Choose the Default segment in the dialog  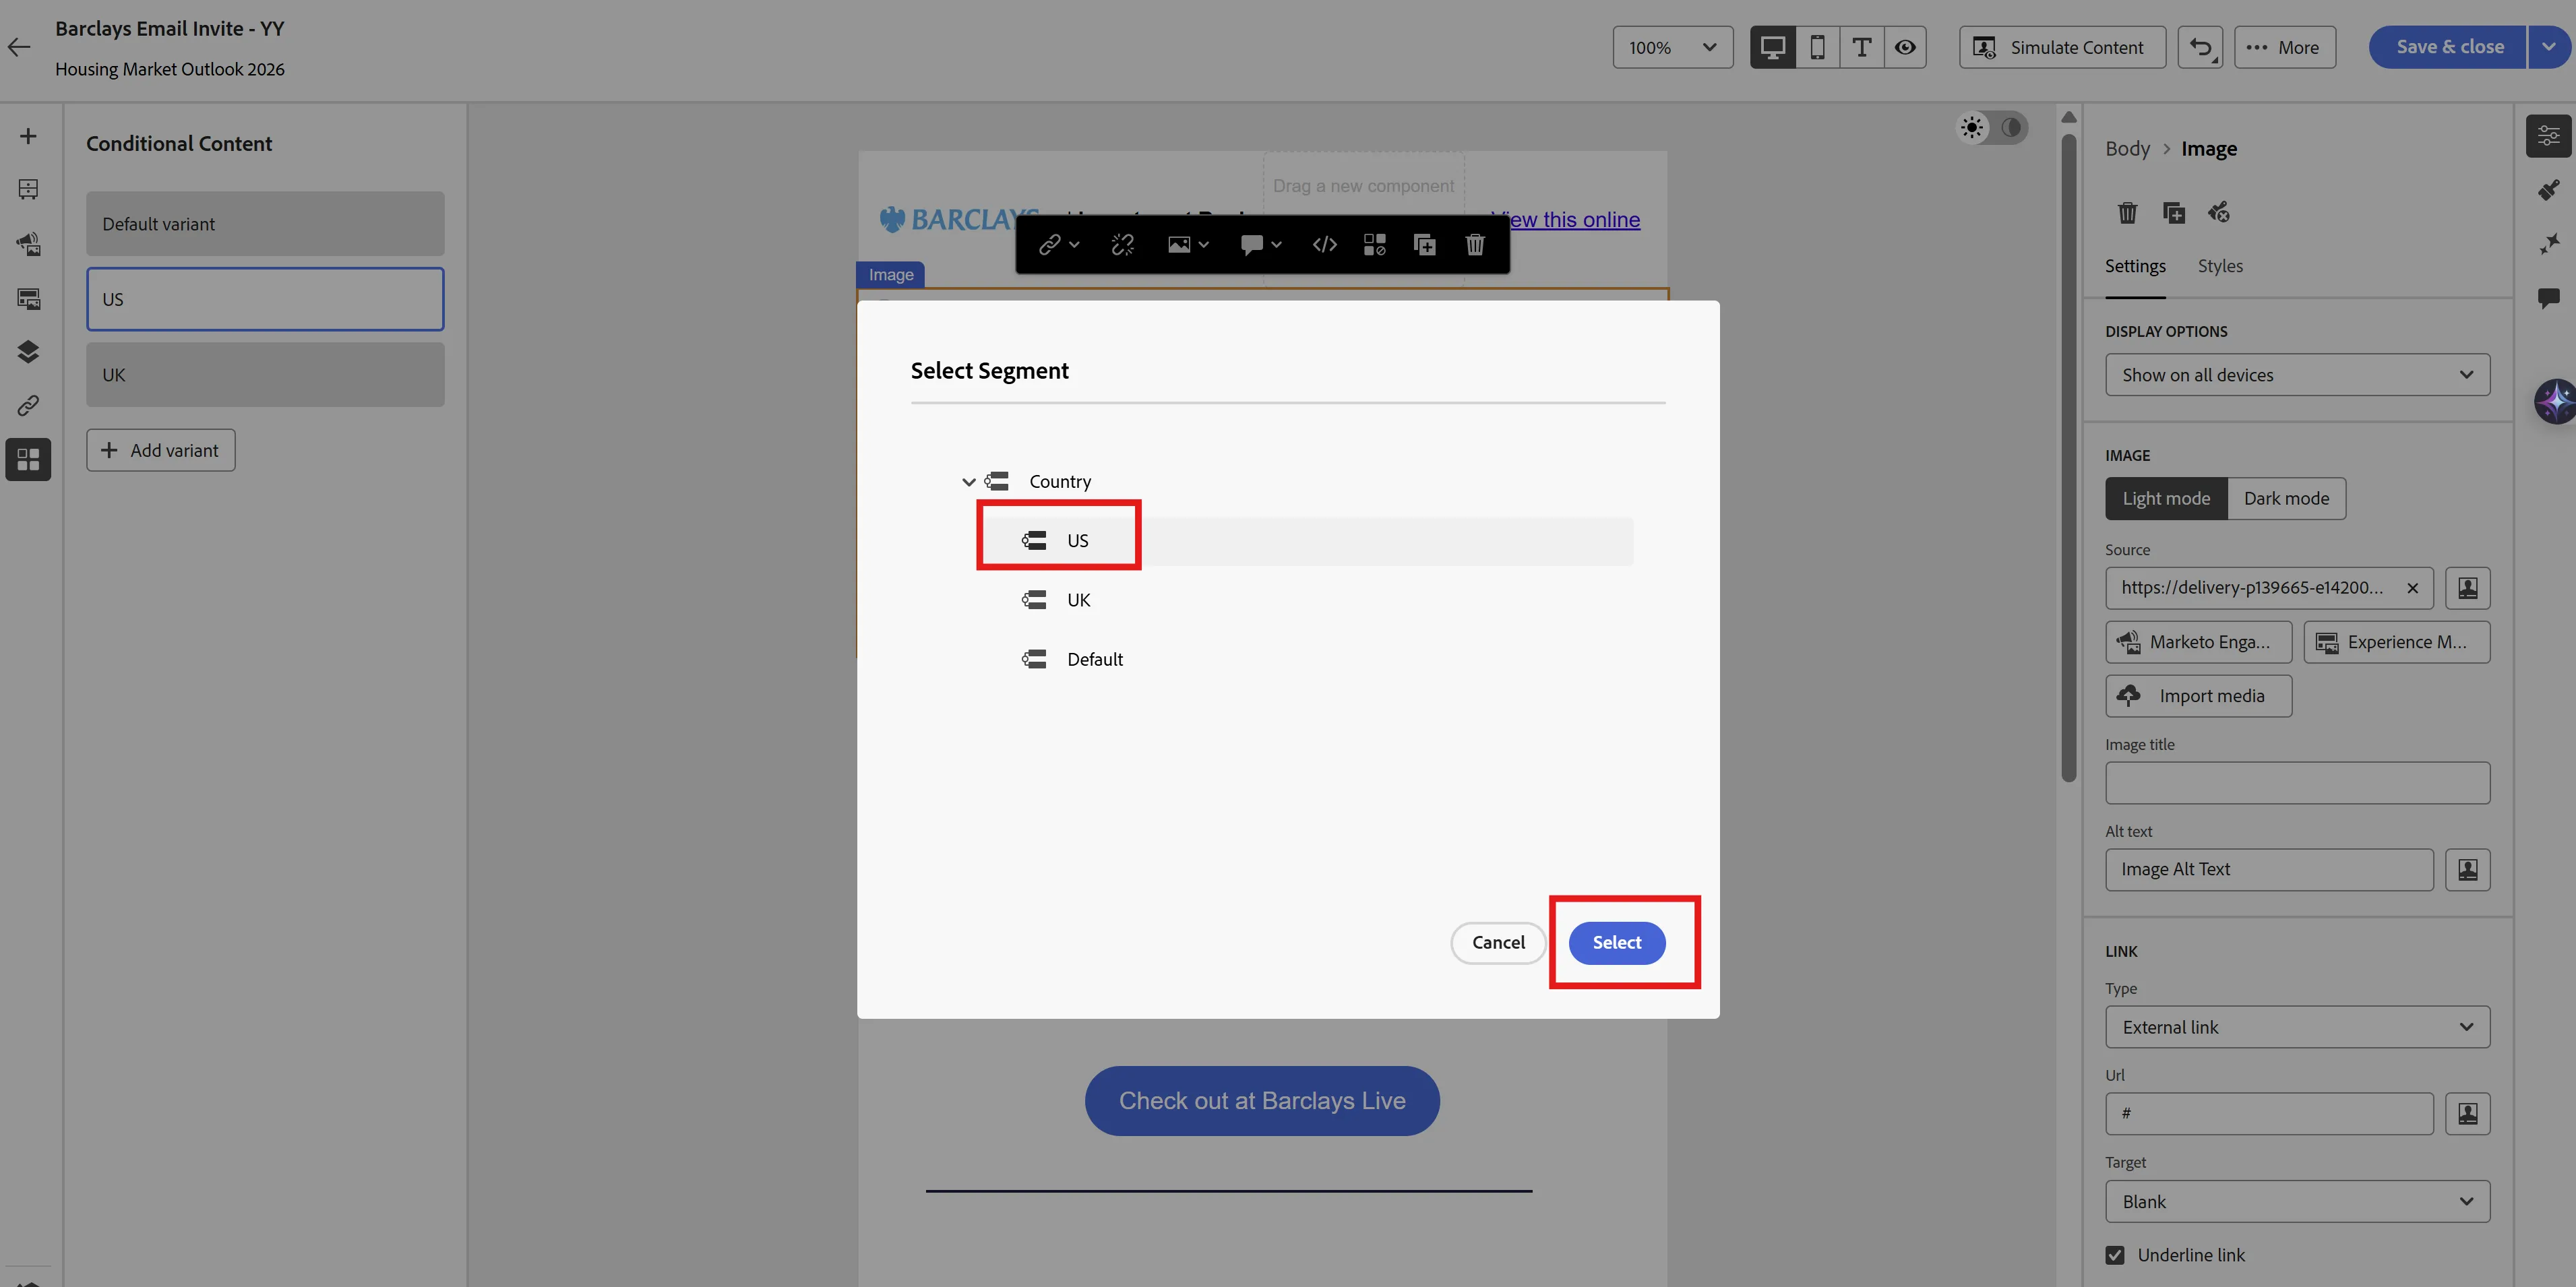pos(1094,659)
